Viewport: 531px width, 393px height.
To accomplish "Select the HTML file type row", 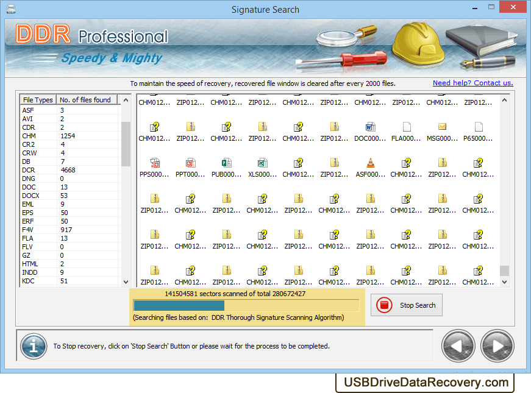I will tap(71, 264).
